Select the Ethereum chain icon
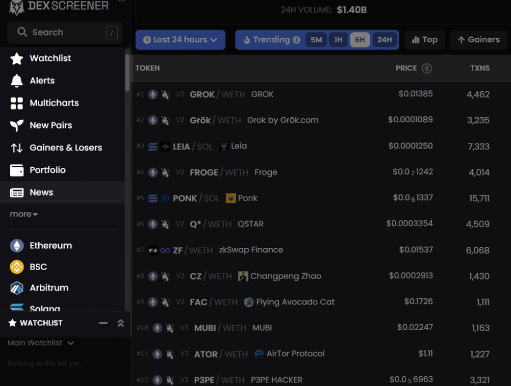 coord(17,246)
